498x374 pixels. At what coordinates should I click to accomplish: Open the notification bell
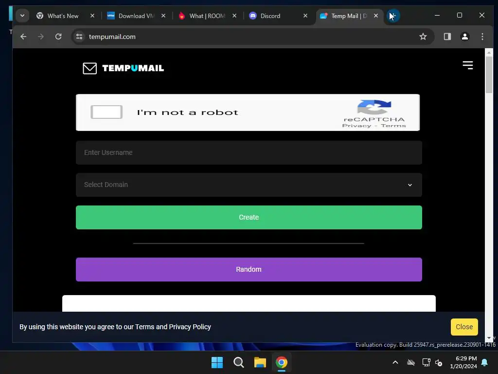point(485,362)
